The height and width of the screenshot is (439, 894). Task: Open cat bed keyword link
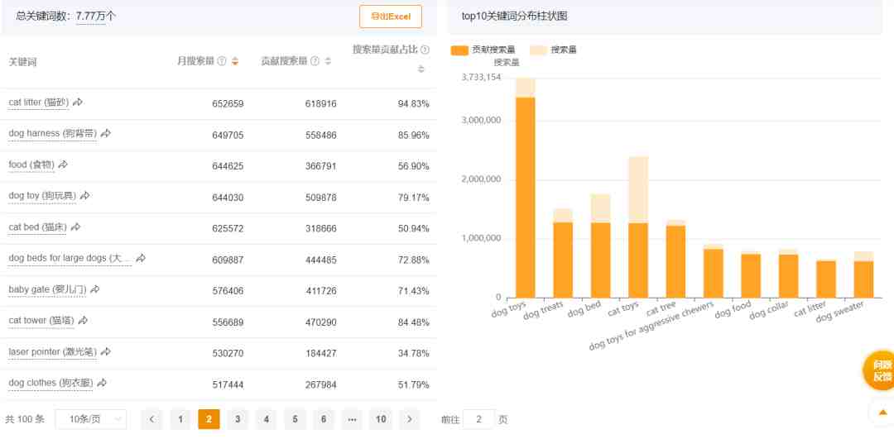[x=37, y=227]
